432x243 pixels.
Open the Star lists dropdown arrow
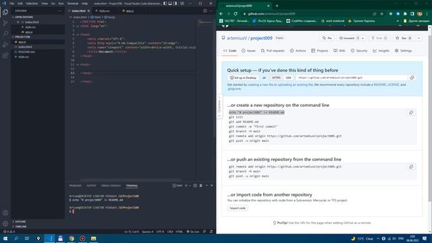pyautogui.click(x=418, y=38)
